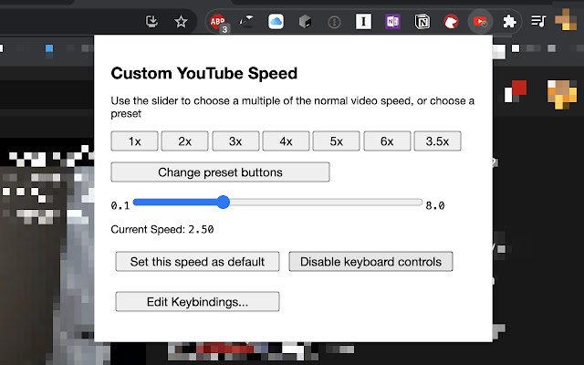Screen dimensions: 584x365
Task: Open the Extensions puzzle piece menu
Action: pos(509,22)
